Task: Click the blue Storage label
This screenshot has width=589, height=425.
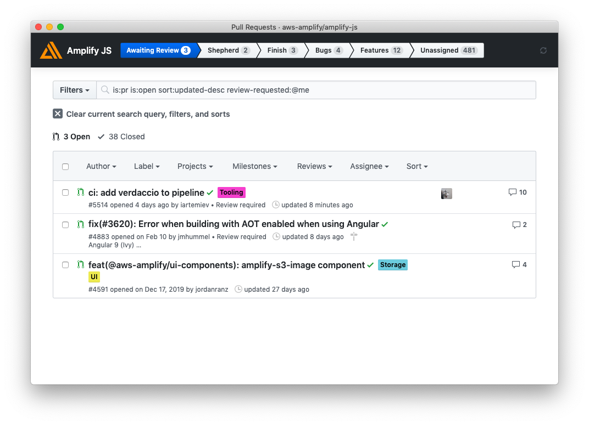Action: point(392,264)
